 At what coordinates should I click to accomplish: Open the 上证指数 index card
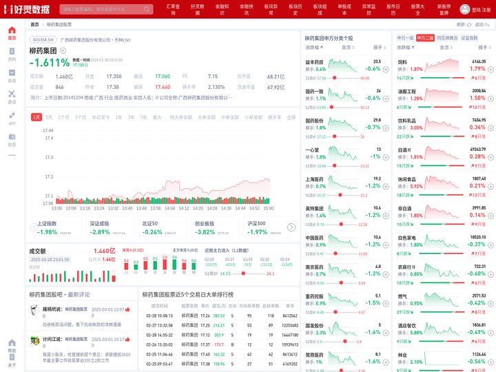56,227
